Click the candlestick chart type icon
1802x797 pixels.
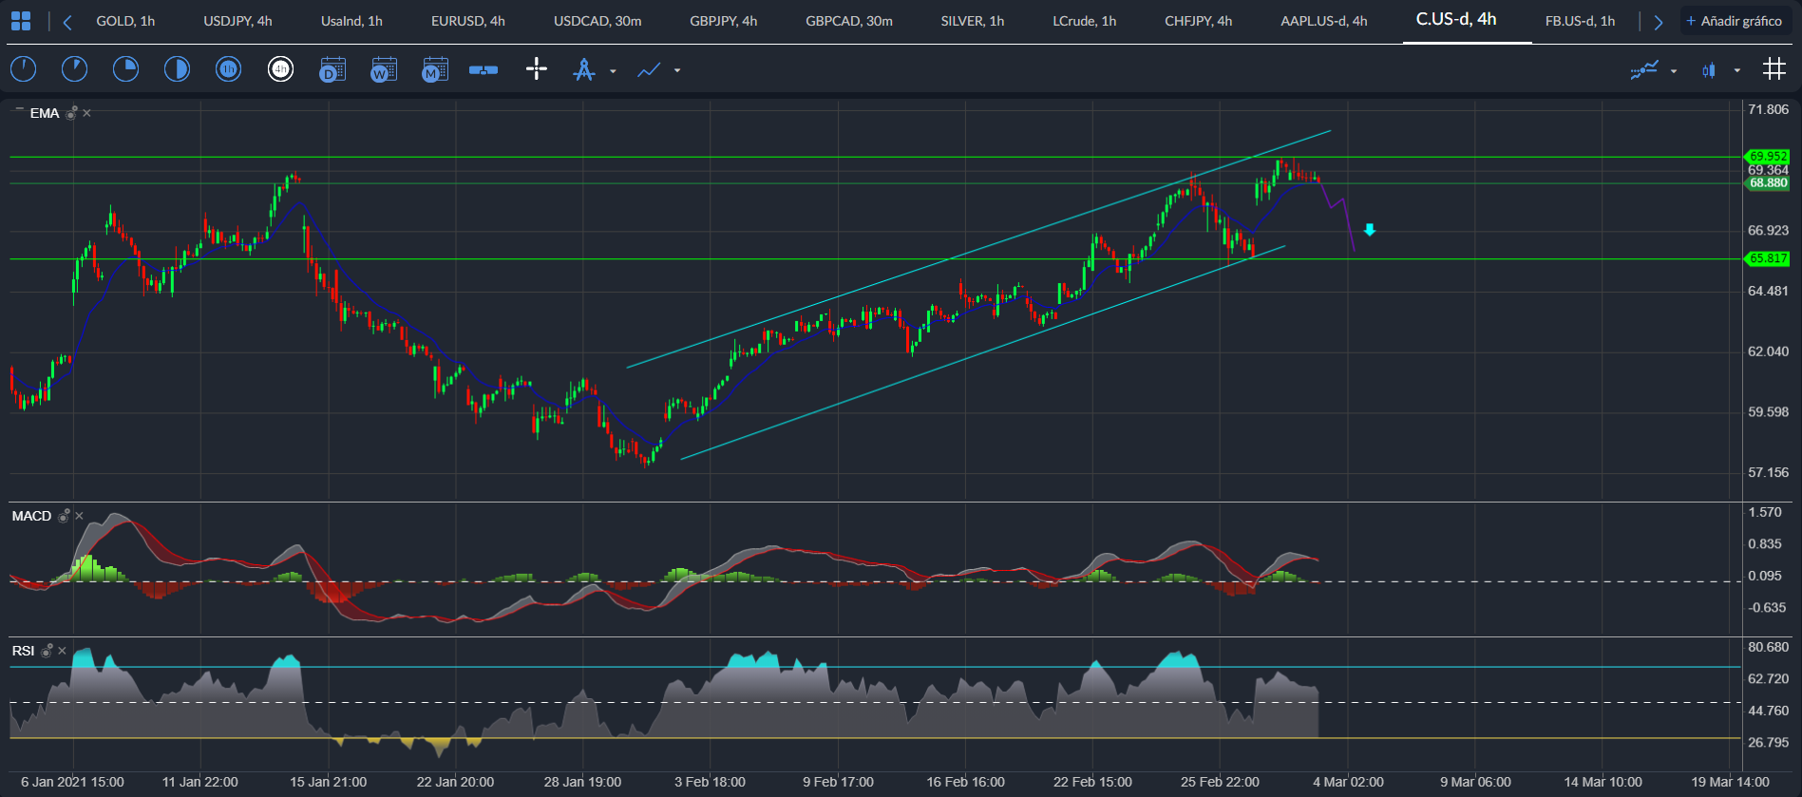pos(1709,70)
